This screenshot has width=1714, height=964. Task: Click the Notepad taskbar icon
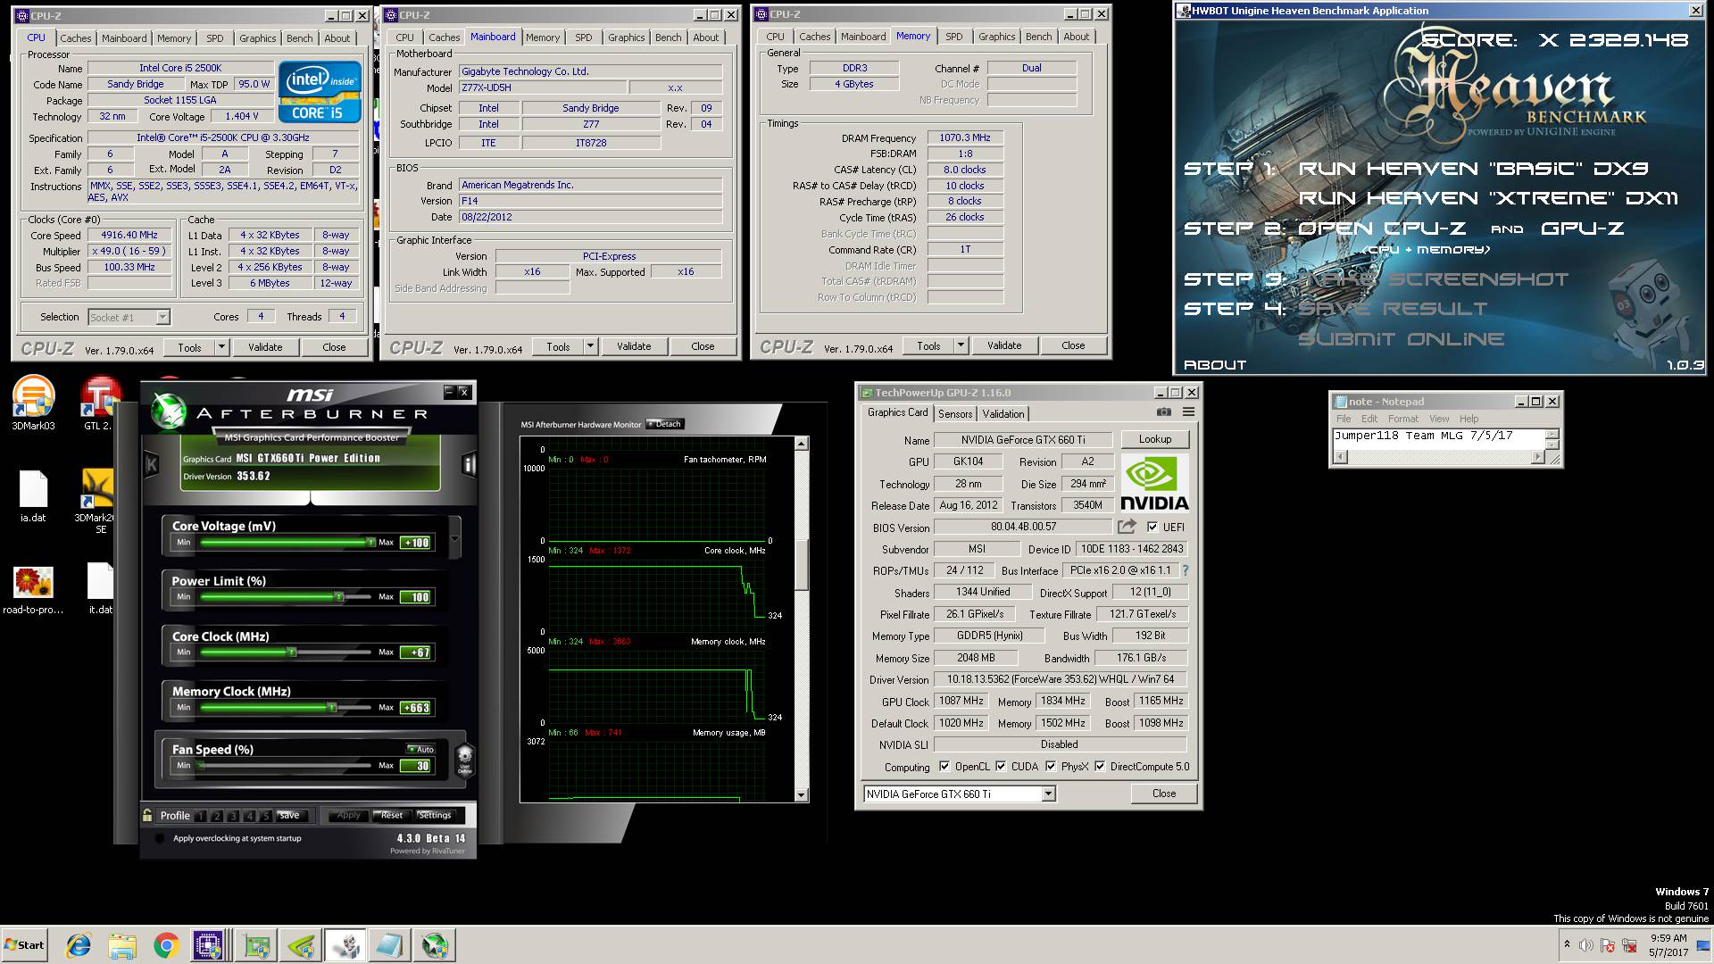[389, 945]
